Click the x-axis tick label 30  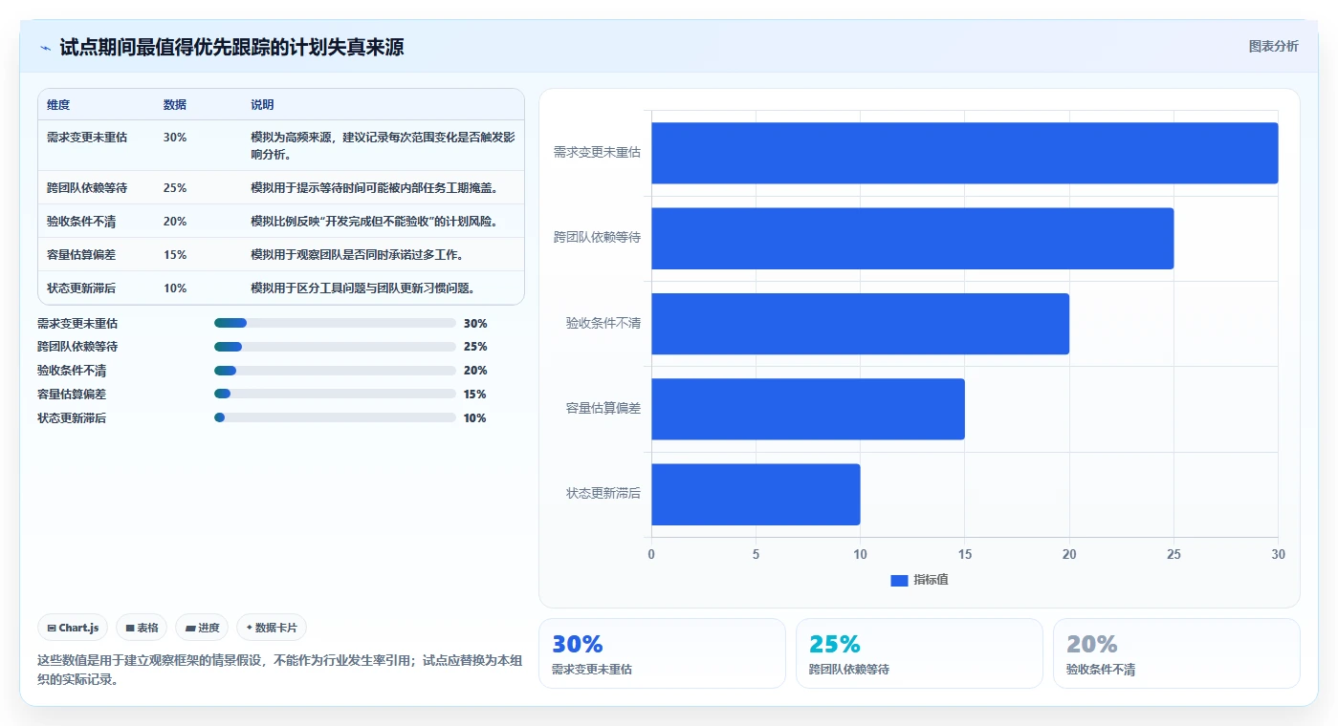(x=1278, y=554)
